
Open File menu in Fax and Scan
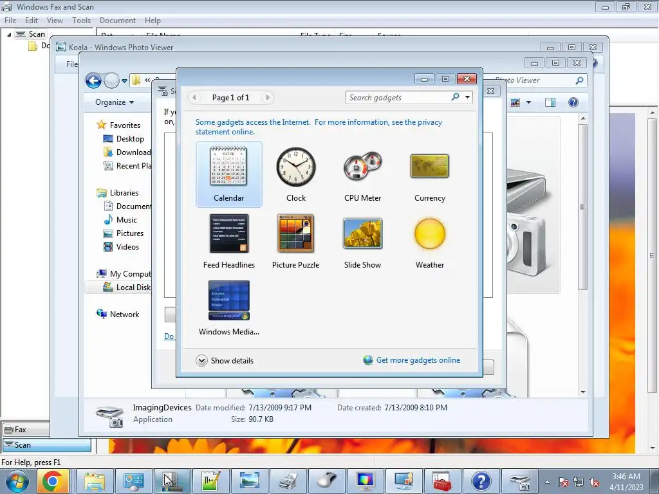(10, 20)
